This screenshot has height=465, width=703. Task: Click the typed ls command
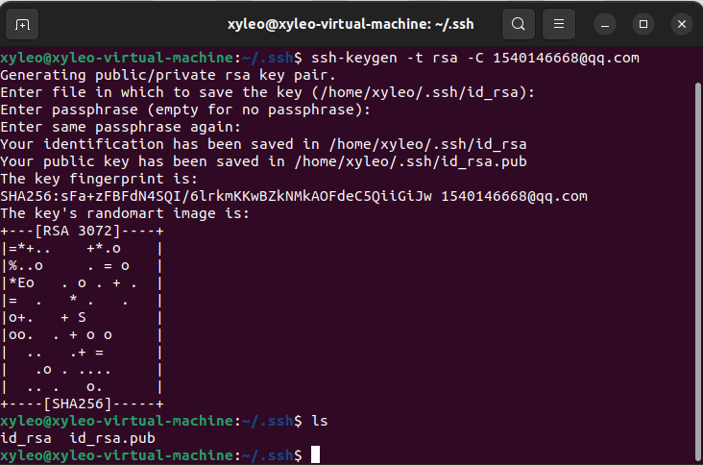320,421
